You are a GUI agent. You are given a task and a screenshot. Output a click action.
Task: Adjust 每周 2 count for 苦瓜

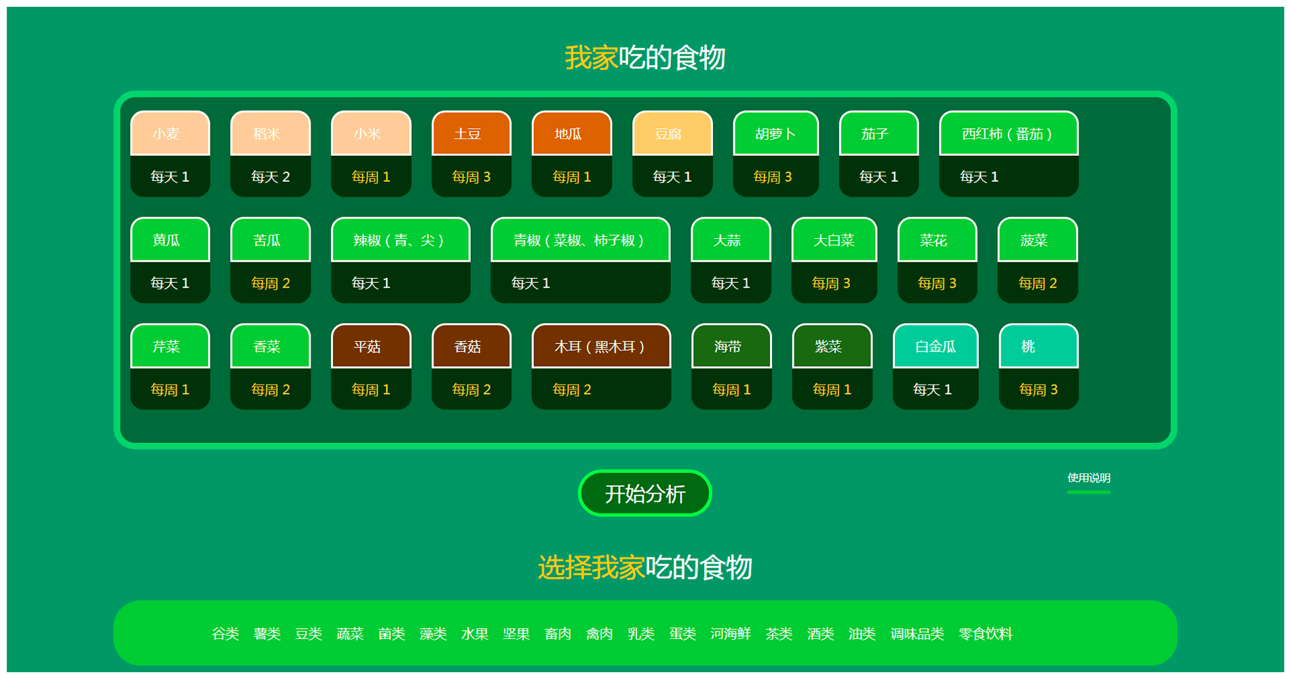[270, 283]
